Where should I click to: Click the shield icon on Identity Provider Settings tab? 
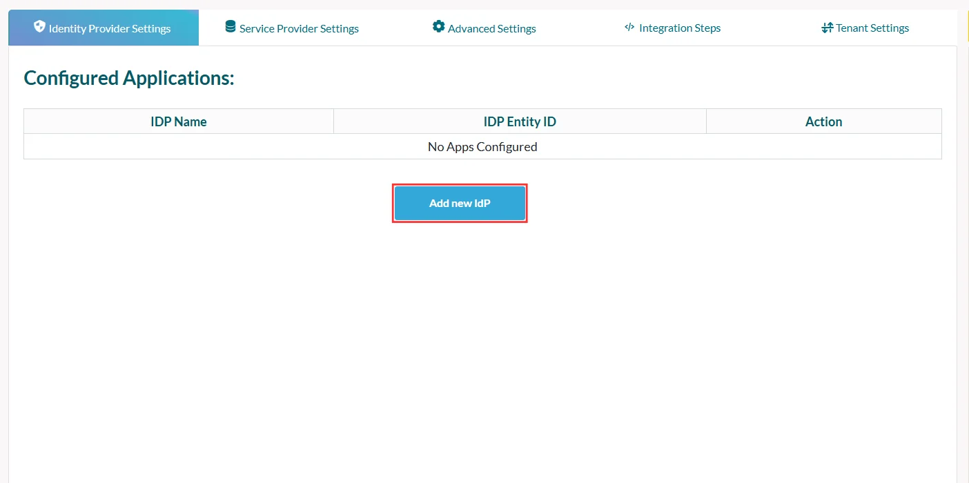click(x=39, y=28)
